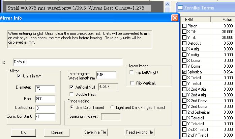This screenshot has height=139, width=235.
Task: Click the English Units instruction text box
Action: coord(80,39)
